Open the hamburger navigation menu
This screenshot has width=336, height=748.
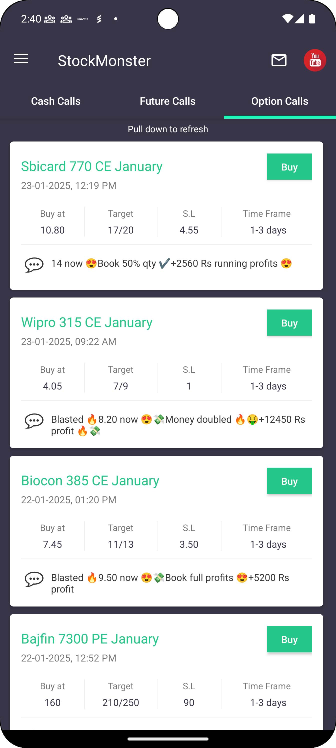(x=21, y=59)
